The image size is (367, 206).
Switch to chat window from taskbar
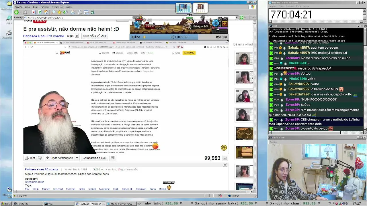coord(59,204)
